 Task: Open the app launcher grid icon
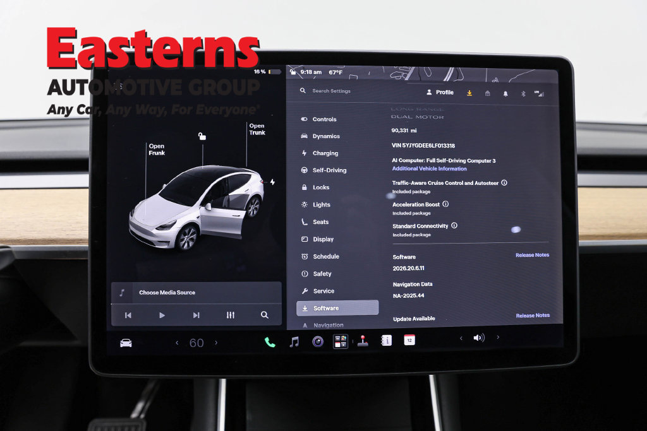coord(341,341)
